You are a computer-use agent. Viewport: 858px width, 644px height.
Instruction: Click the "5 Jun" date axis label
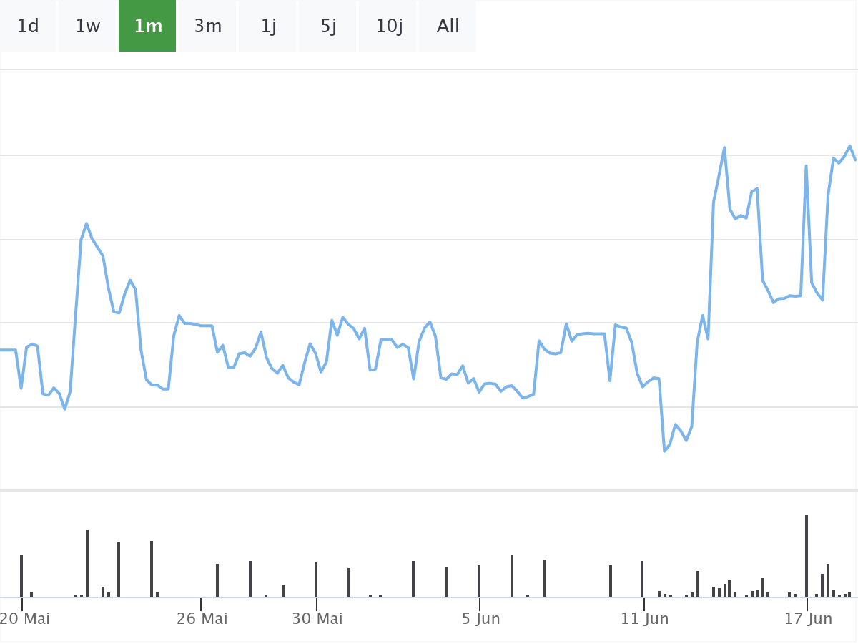pos(481,618)
